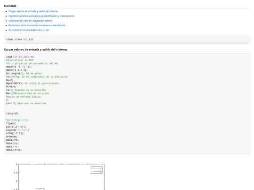Click the '%Datos de entrada-salida.' comment
Image resolution: width=254 pixels, height=190 pixels.
(x=24, y=97)
